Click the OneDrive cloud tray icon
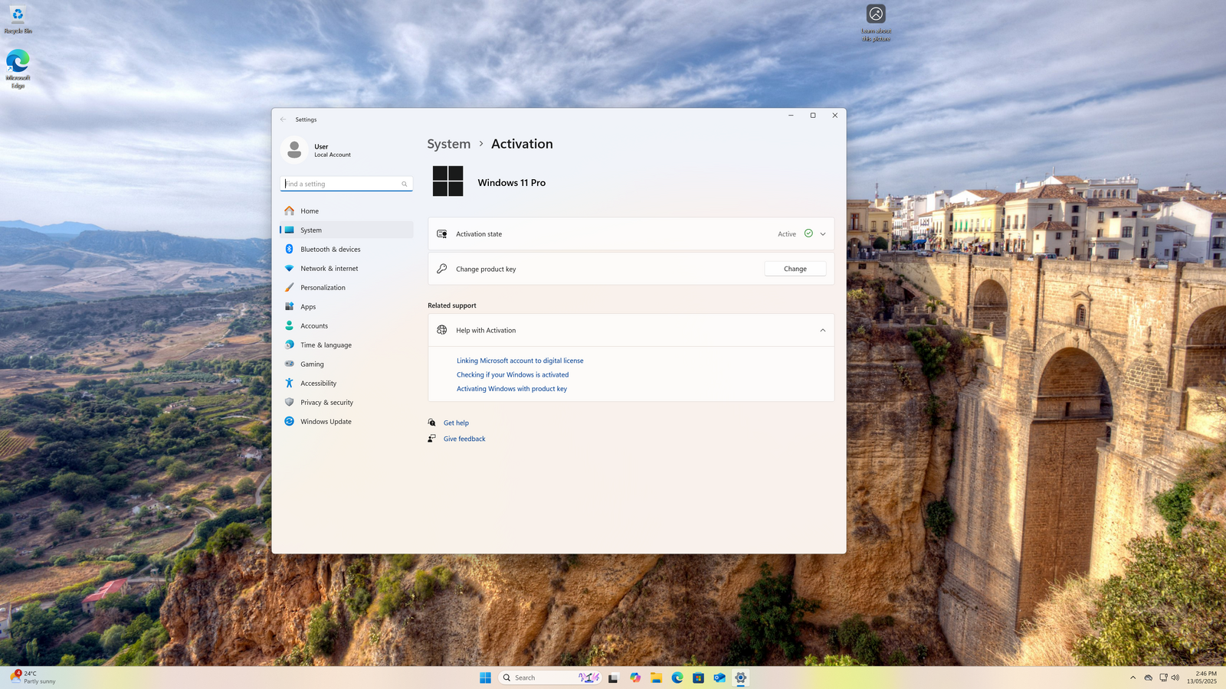Screen dimensions: 1226x689 [1148, 678]
